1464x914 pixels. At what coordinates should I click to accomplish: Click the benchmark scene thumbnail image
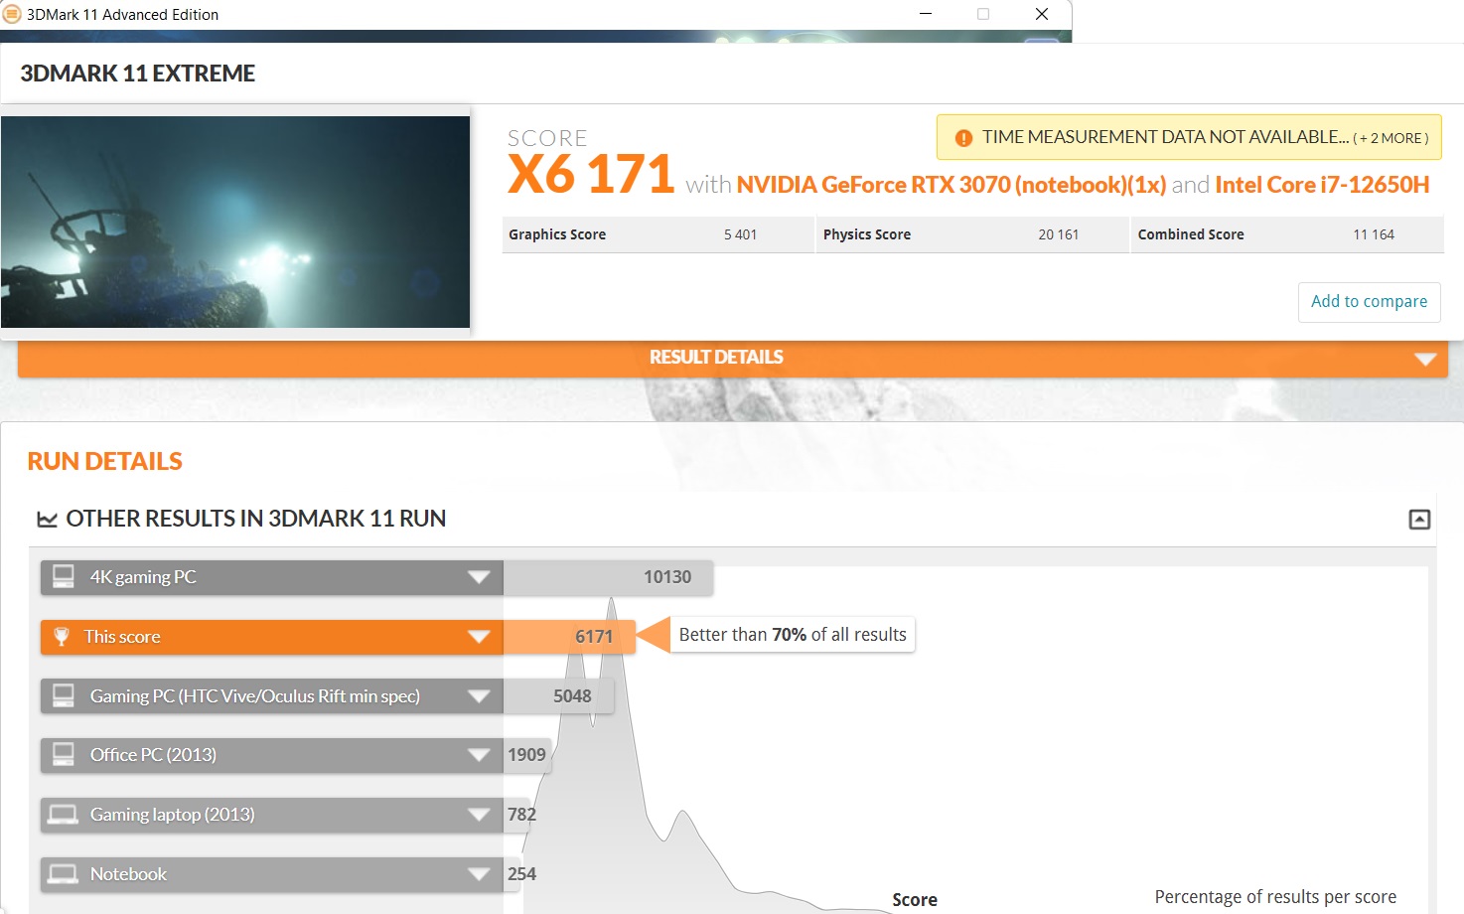tap(235, 223)
